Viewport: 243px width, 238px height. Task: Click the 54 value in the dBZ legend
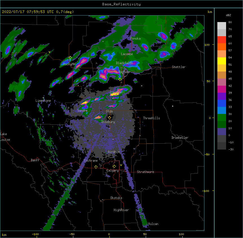230,57
